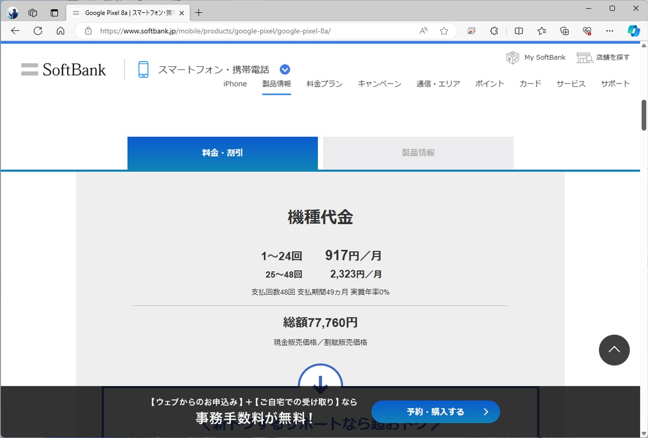Click the Browser essentials heart icon
The height and width of the screenshot is (438, 648).
point(587,31)
